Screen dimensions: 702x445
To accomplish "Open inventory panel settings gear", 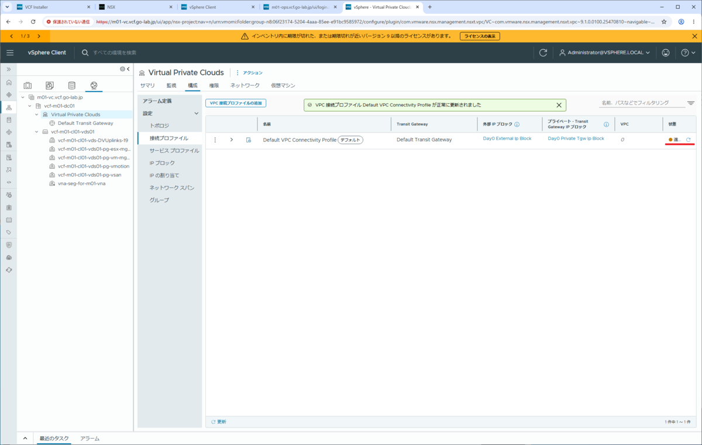I will coord(122,69).
